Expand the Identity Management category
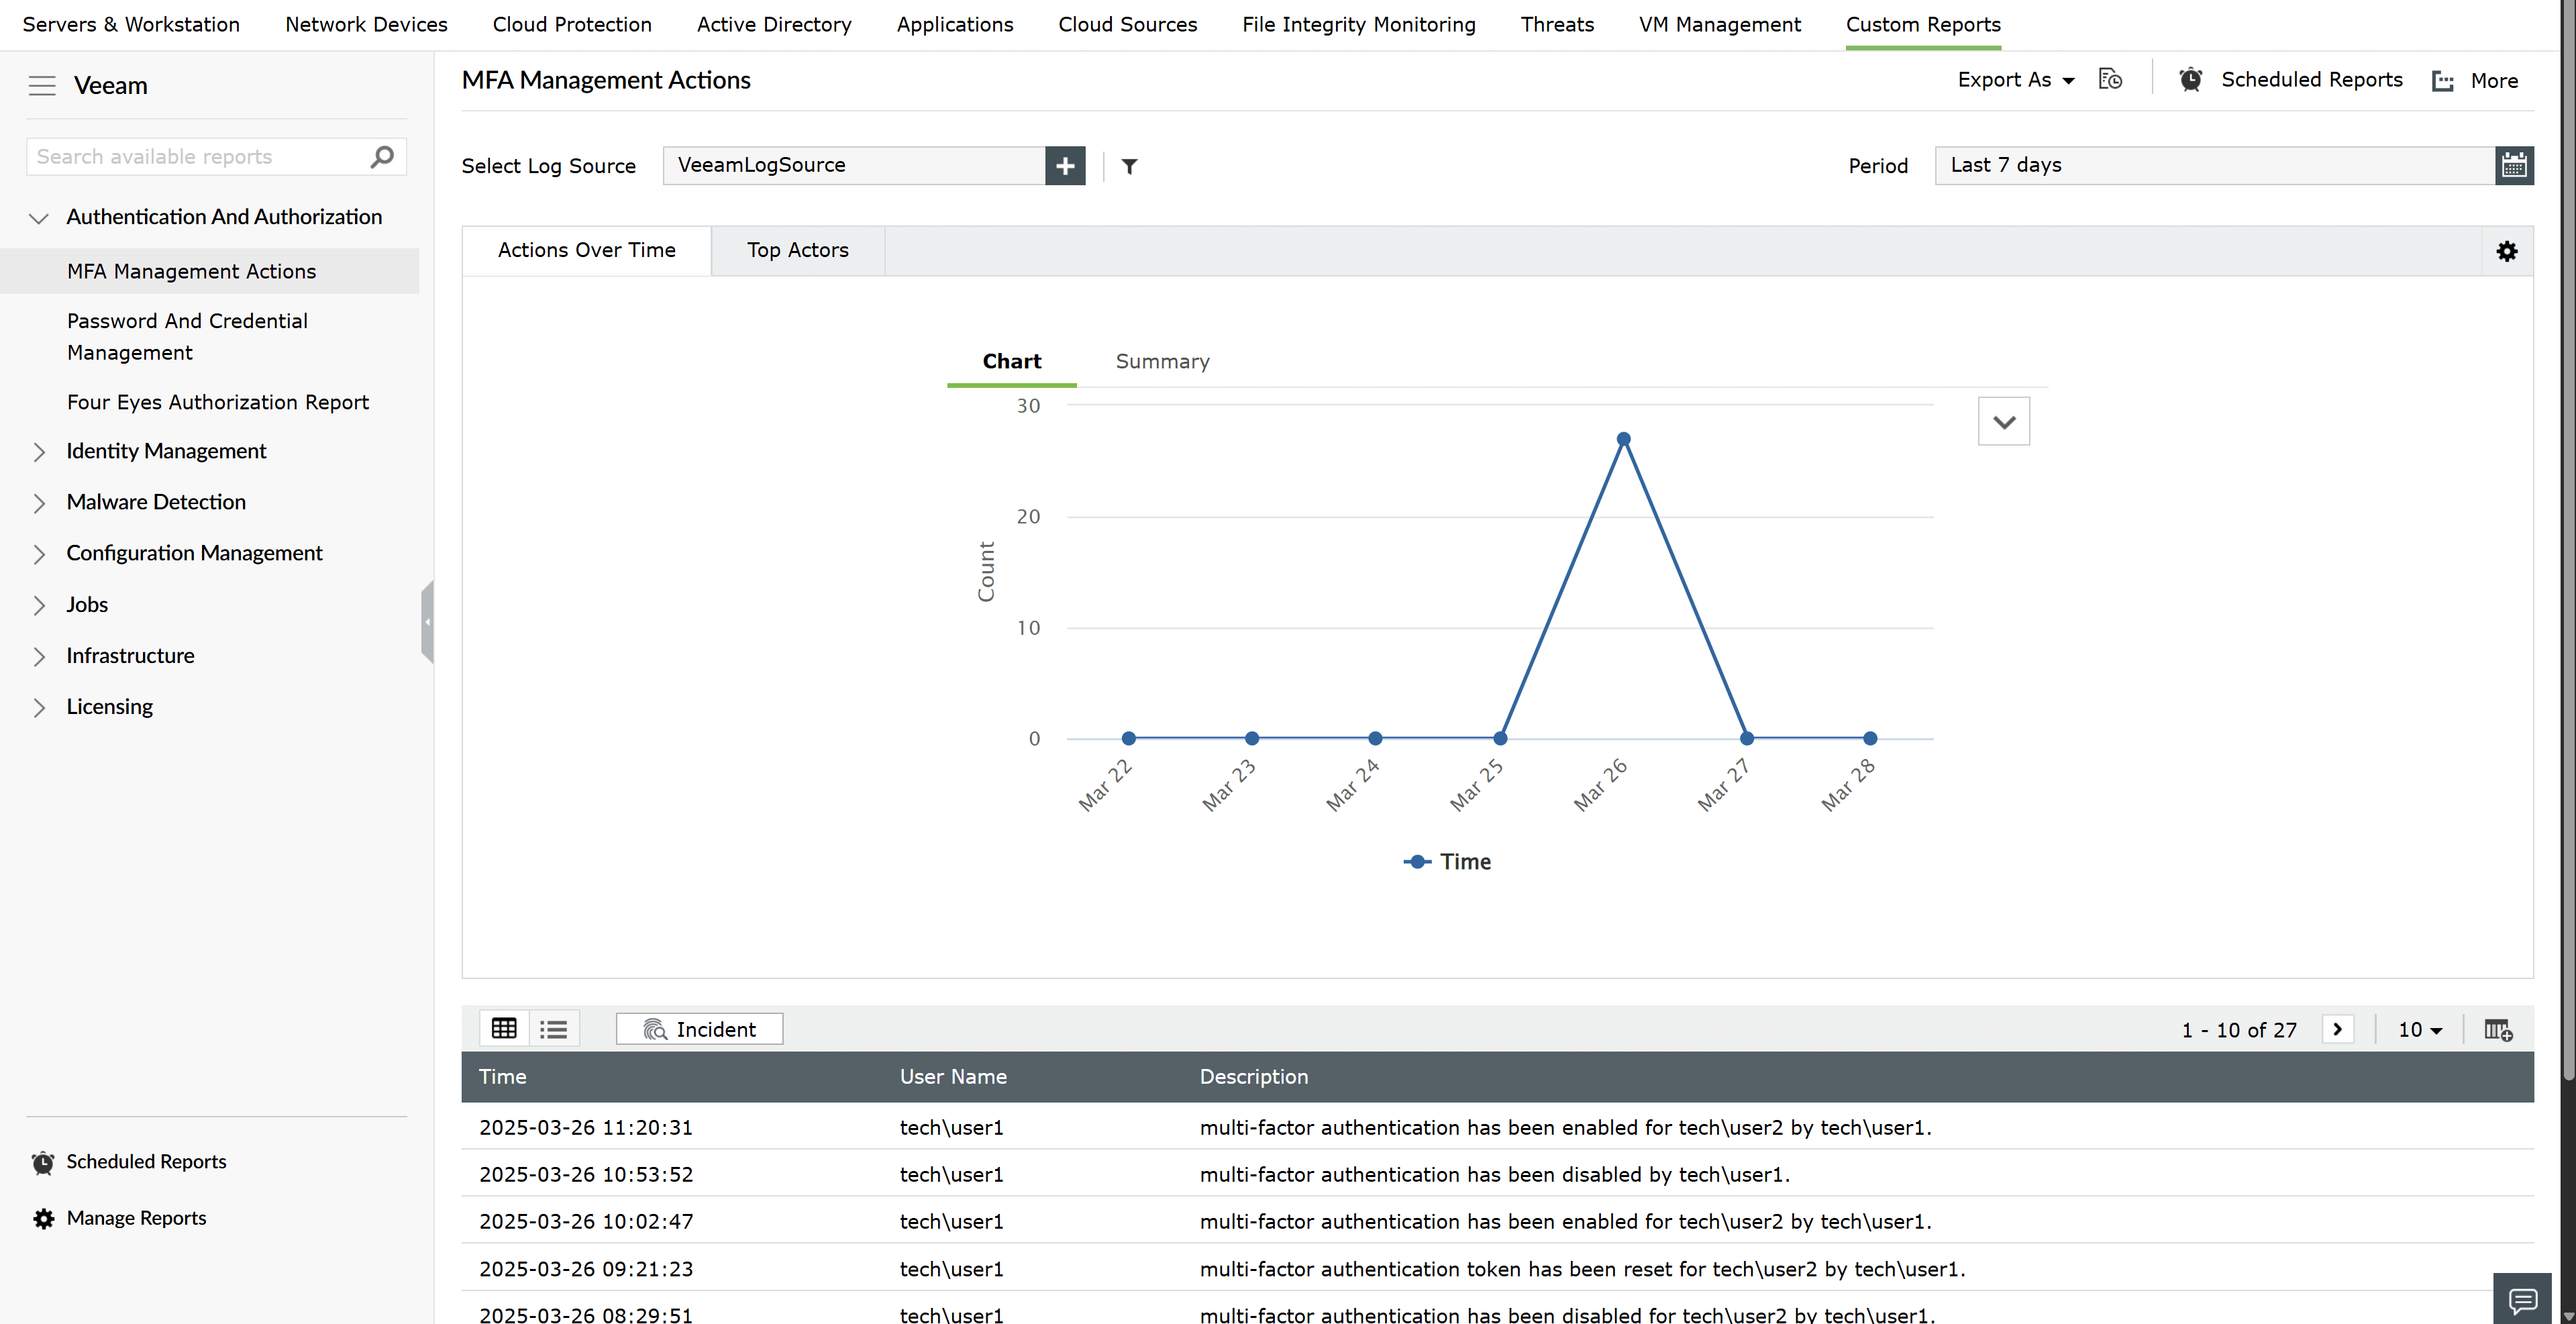Image resolution: width=2576 pixels, height=1324 pixels. click(166, 451)
